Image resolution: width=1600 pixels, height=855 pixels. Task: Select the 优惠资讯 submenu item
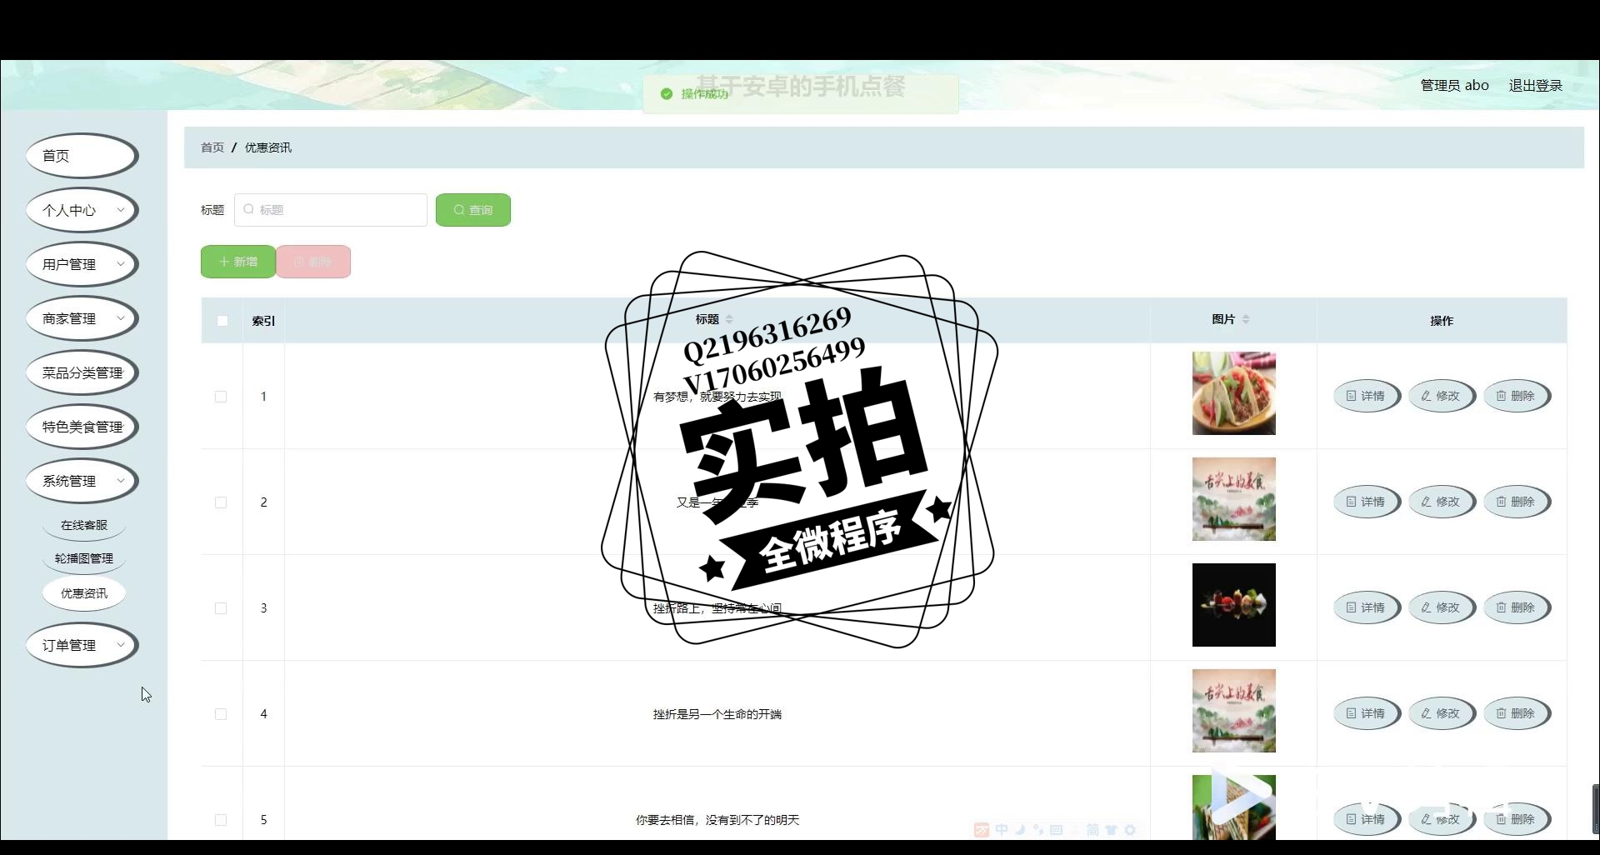(84, 593)
